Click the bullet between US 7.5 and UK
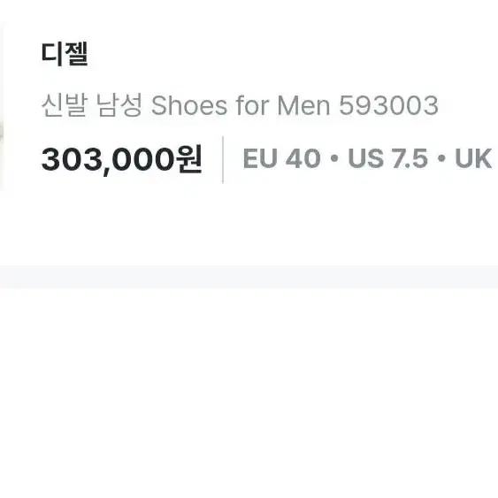The width and height of the screenshot is (498, 498). pos(441,157)
